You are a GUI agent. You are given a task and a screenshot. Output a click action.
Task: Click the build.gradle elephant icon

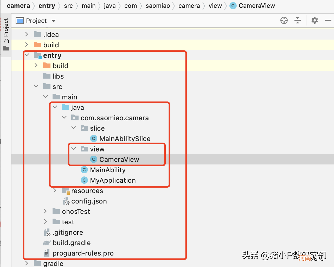(47, 243)
